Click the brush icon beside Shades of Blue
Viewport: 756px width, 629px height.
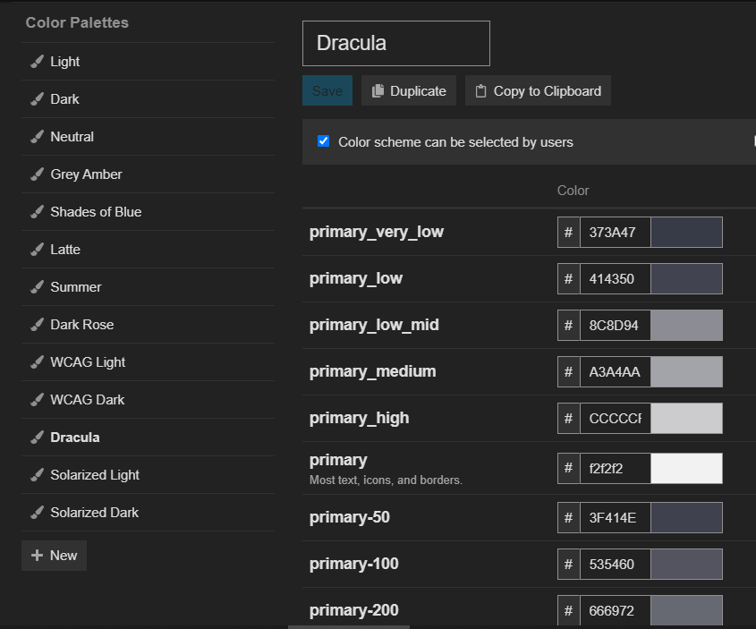tap(37, 211)
